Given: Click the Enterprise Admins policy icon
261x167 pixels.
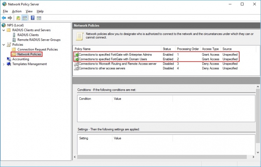Looking at the screenshot, I should 76,54.
